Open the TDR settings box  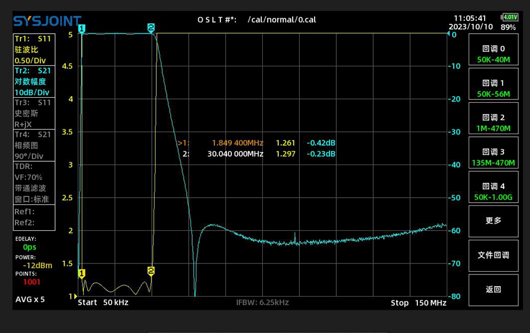point(34,183)
